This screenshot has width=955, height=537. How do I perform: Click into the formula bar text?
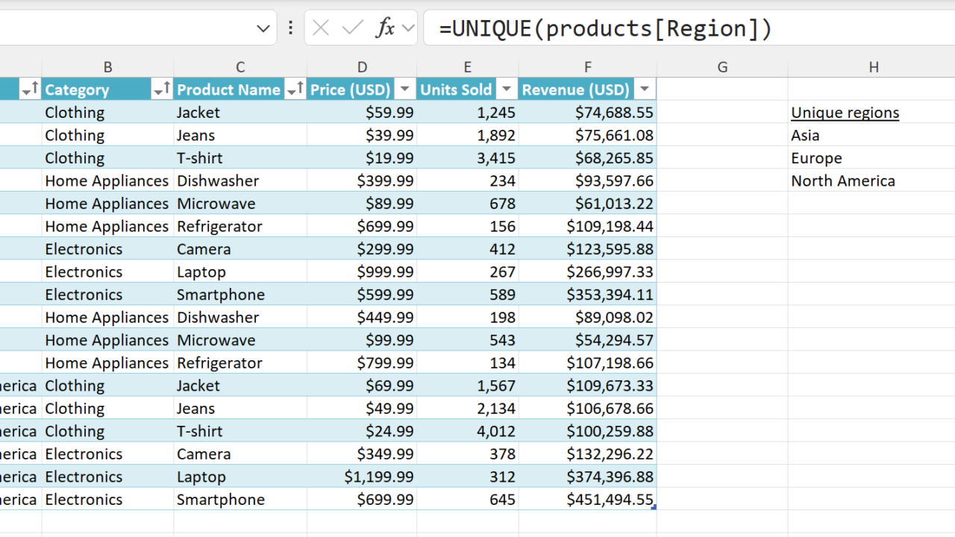(x=671, y=28)
